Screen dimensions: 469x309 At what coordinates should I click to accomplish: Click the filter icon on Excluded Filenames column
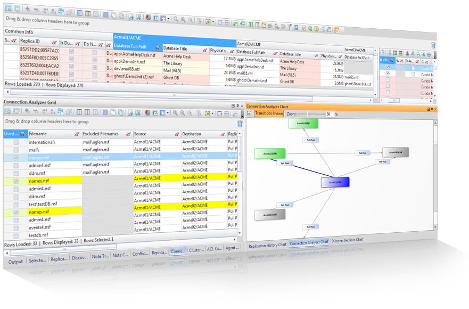128,134
